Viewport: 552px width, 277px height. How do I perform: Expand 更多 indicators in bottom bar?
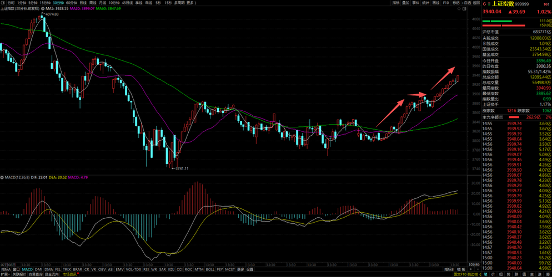pos(240,269)
